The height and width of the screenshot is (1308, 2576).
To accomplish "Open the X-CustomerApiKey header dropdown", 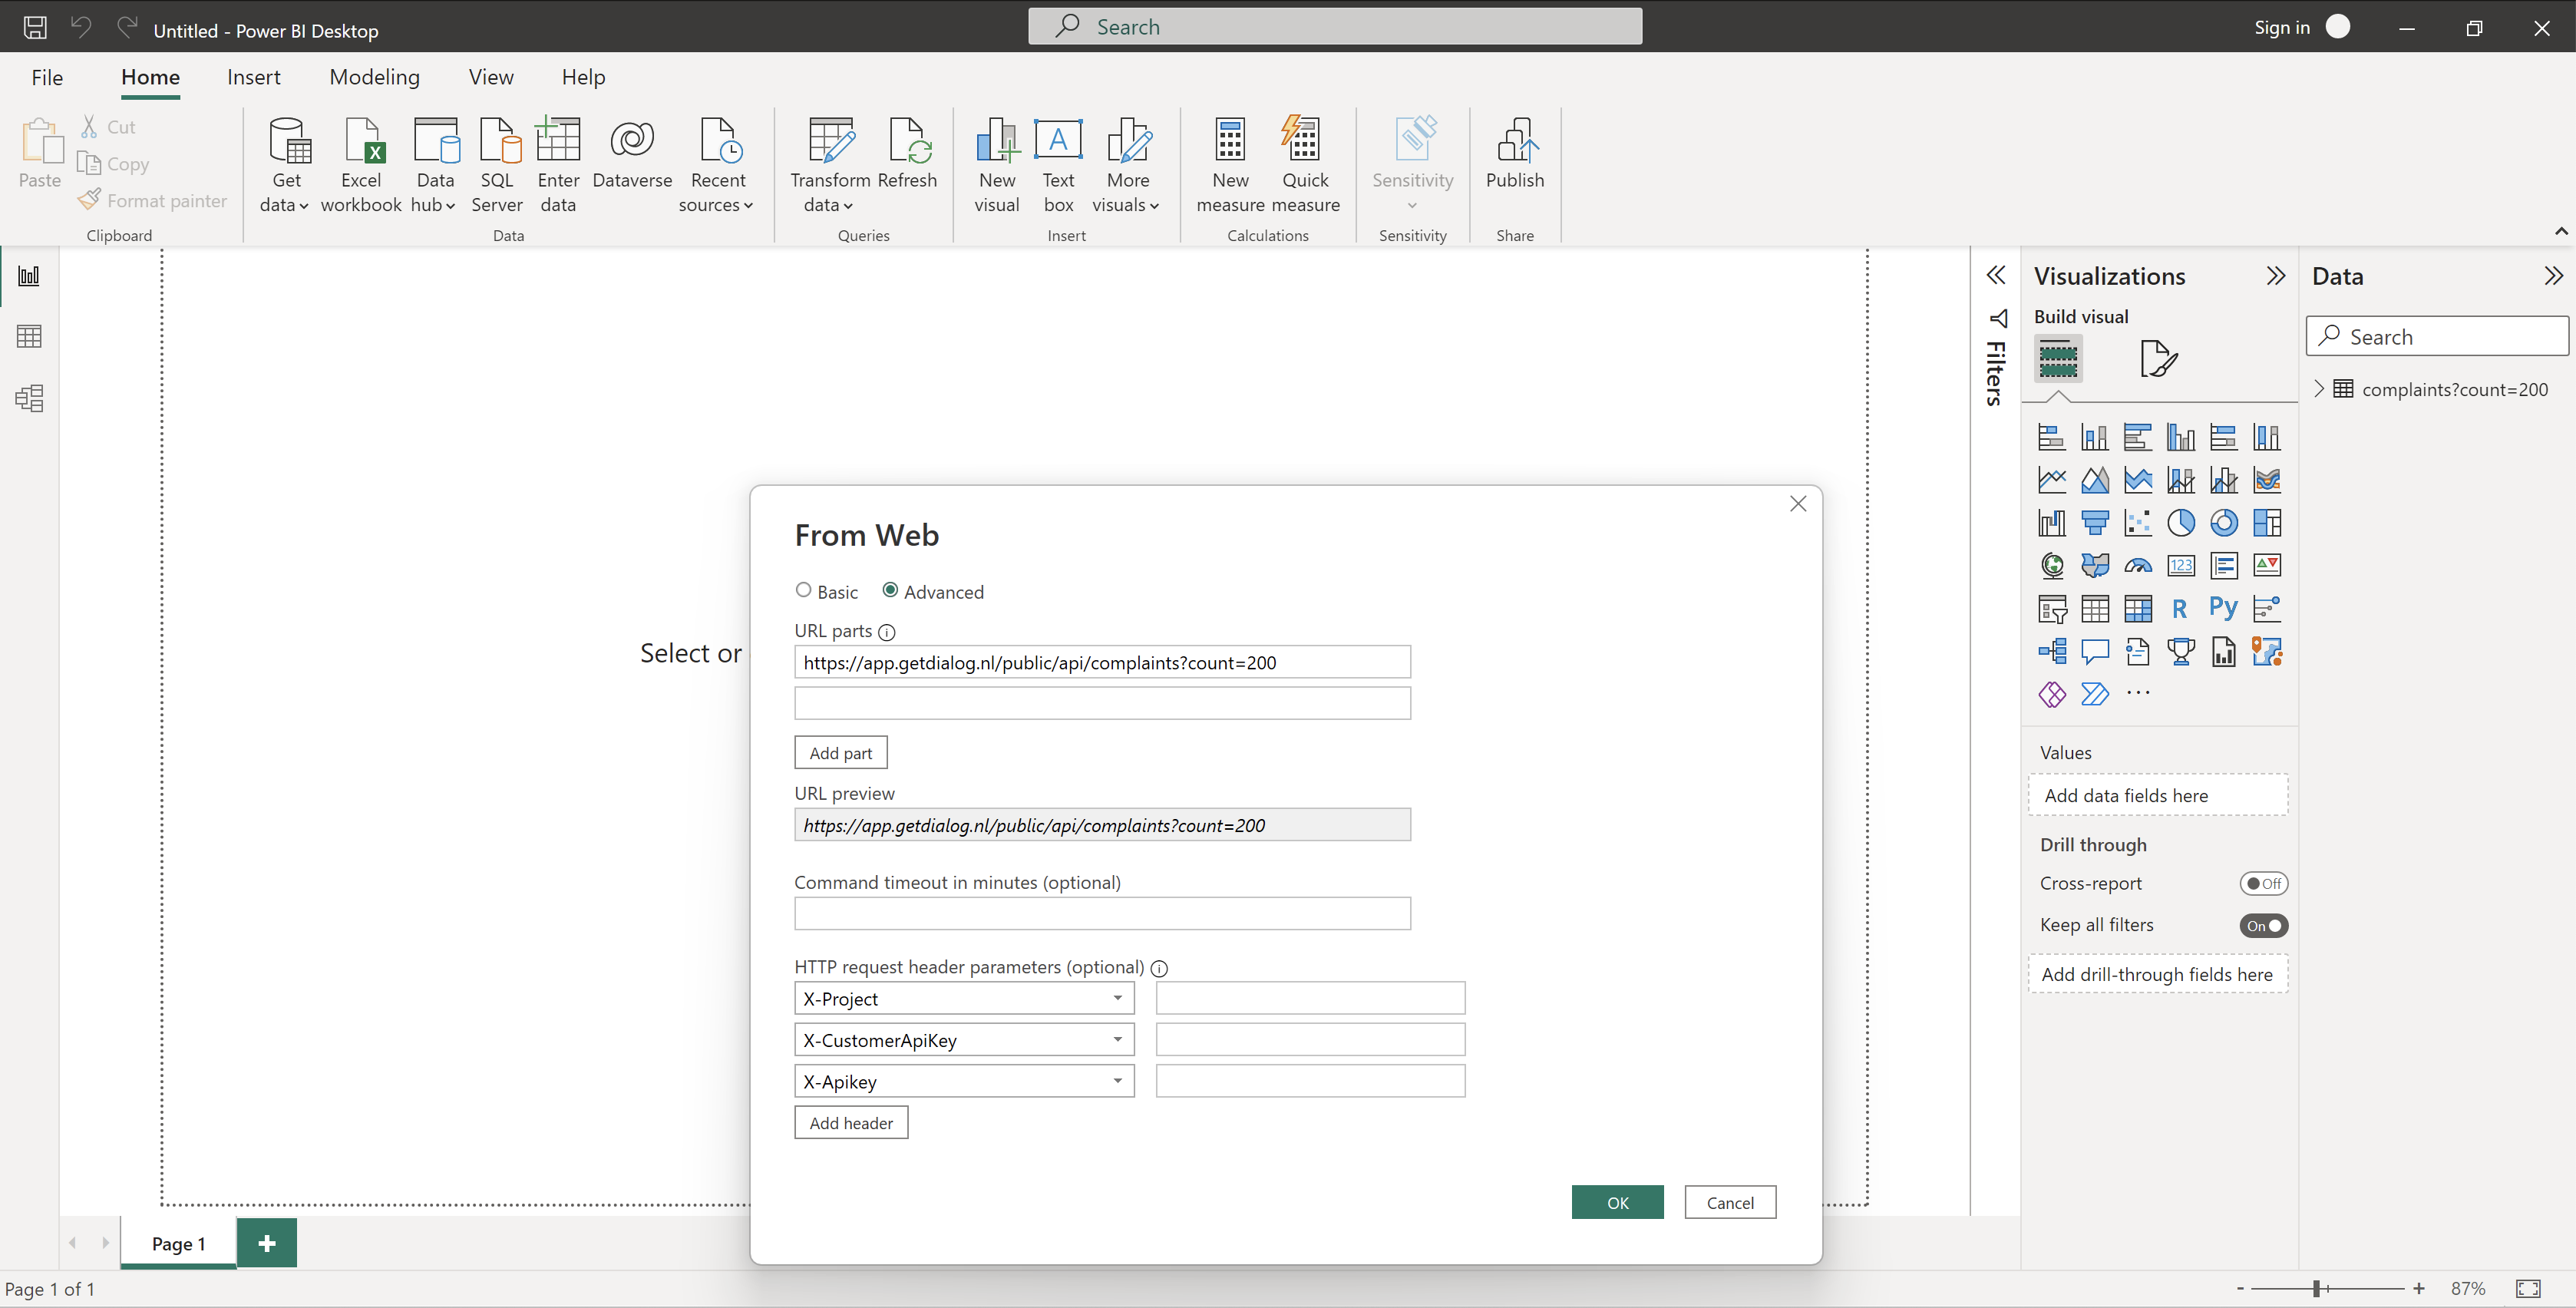I will click(x=1118, y=1040).
